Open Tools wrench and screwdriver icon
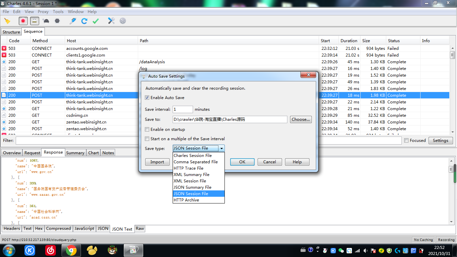The width and height of the screenshot is (457, 257). [x=111, y=21]
